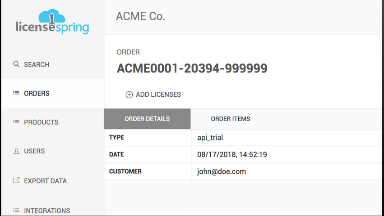The height and width of the screenshot is (216, 384).
Task: Open Users in the sidebar
Action: (34, 151)
